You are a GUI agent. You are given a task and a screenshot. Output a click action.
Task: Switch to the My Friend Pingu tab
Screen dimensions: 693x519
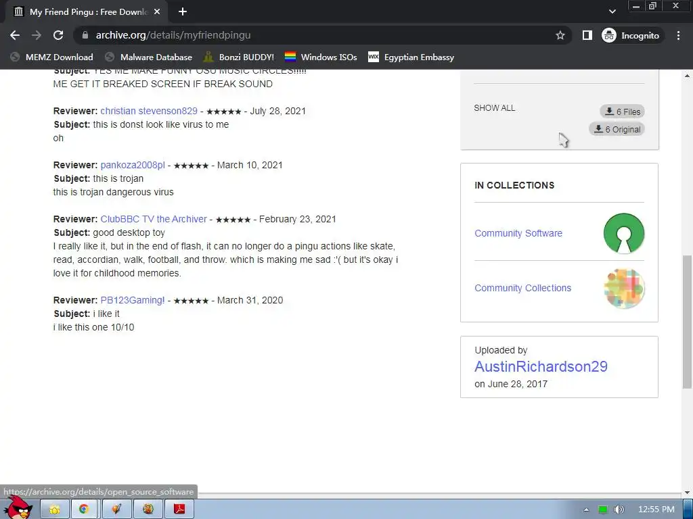pyautogui.click(x=86, y=12)
